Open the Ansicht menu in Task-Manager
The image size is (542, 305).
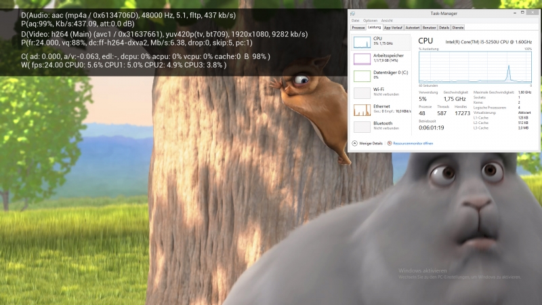[387, 21]
